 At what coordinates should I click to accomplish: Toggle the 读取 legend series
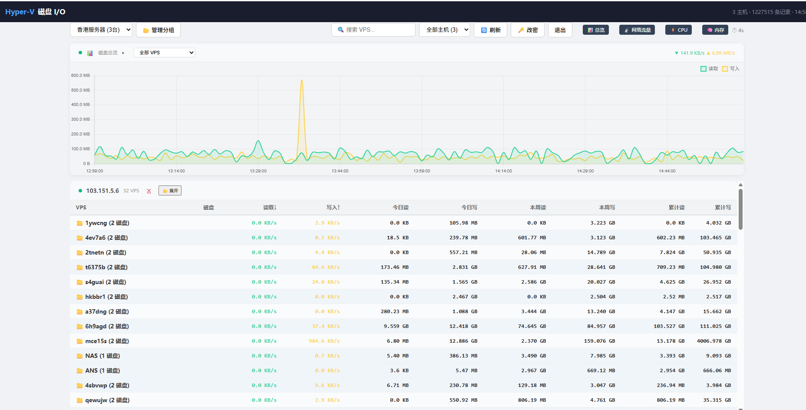tap(709, 69)
